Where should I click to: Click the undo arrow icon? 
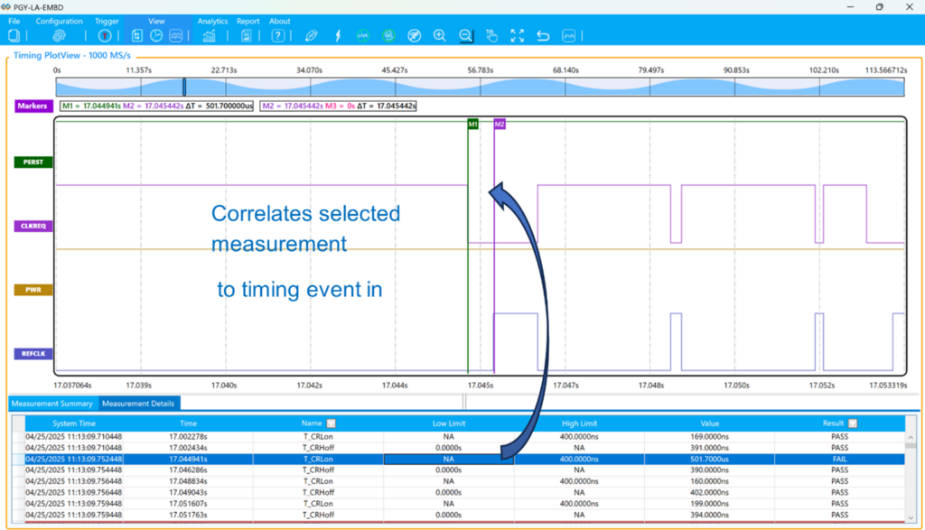(543, 36)
